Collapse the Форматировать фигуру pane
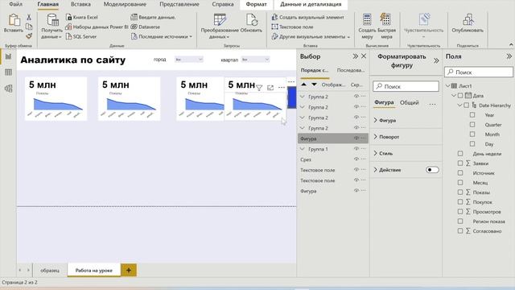 pos(436,61)
